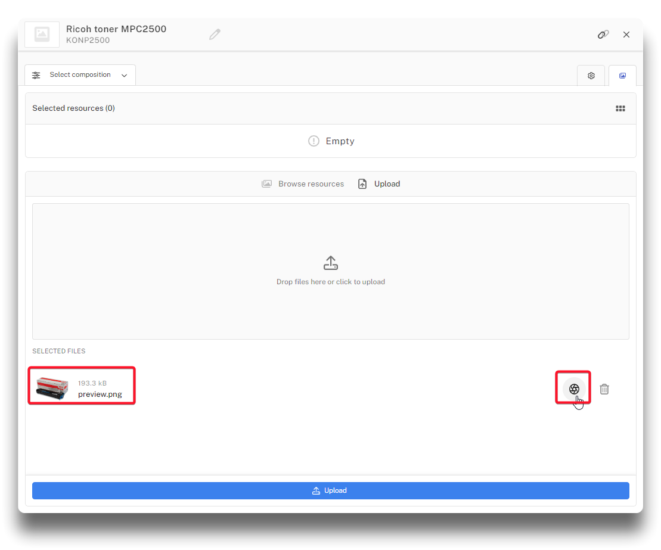
Task: Delete preview.png using the trash icon
Action: coord(604,389)
